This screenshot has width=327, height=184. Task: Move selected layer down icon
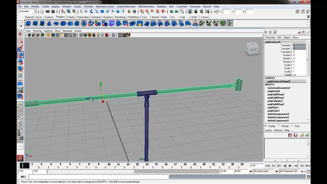[296, 135]
